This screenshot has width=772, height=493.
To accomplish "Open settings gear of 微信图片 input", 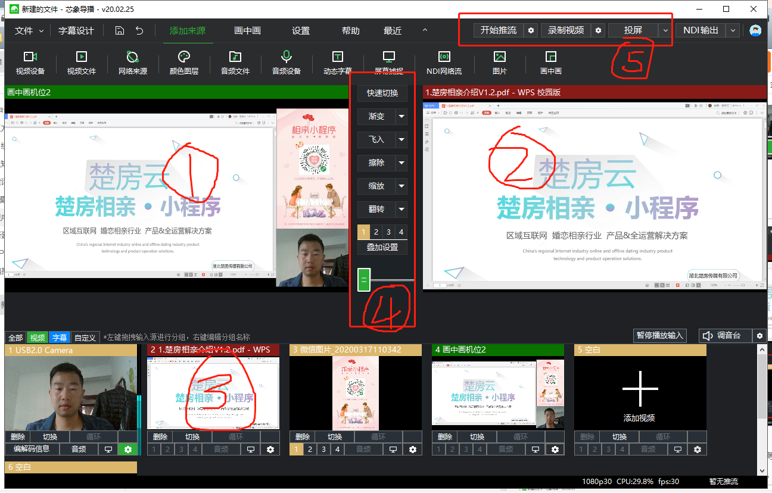I will point(413,449).
